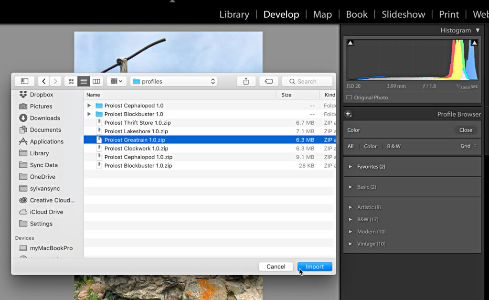Click the plus icon in Profile Browser
Screen dimensions: 489x300
click(348, 114)
